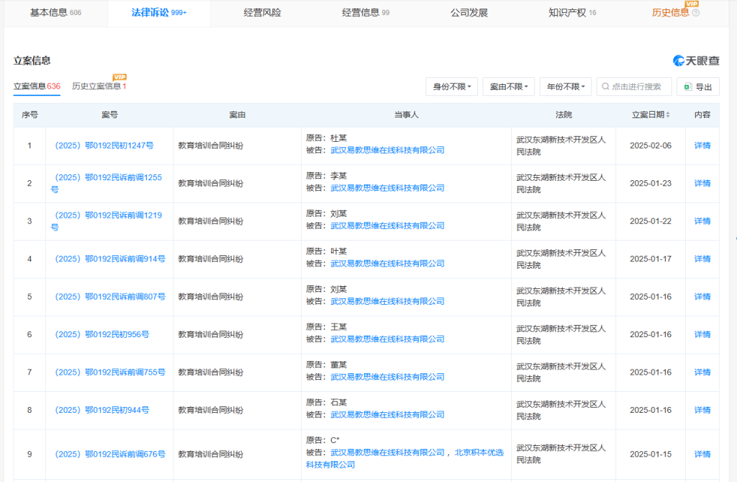Open defendant company link in 李某 row
This screenshot has width=737, height=482.
387,188
